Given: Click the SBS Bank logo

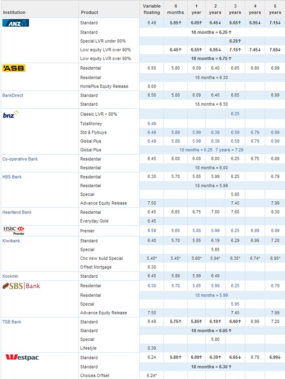Looking at the screenshot, I should point(21,286).
